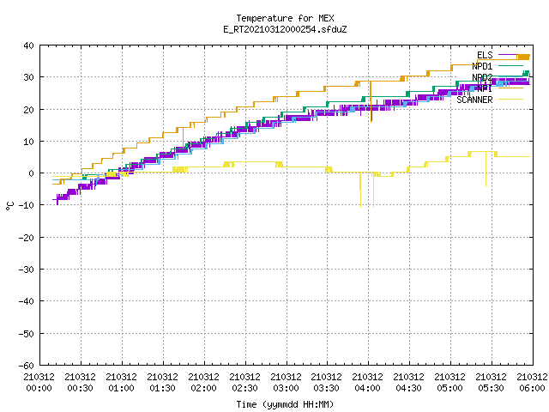Image resolution: width=549 pixels, height=412 pixels.
Task: Click the time axis label '02:00'
Action: point(203,388)
